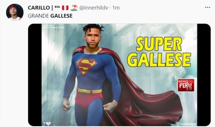The image size is (215, 127).
Task: Click the beach umbrella island emoji
Action: [x=74, y=8]
